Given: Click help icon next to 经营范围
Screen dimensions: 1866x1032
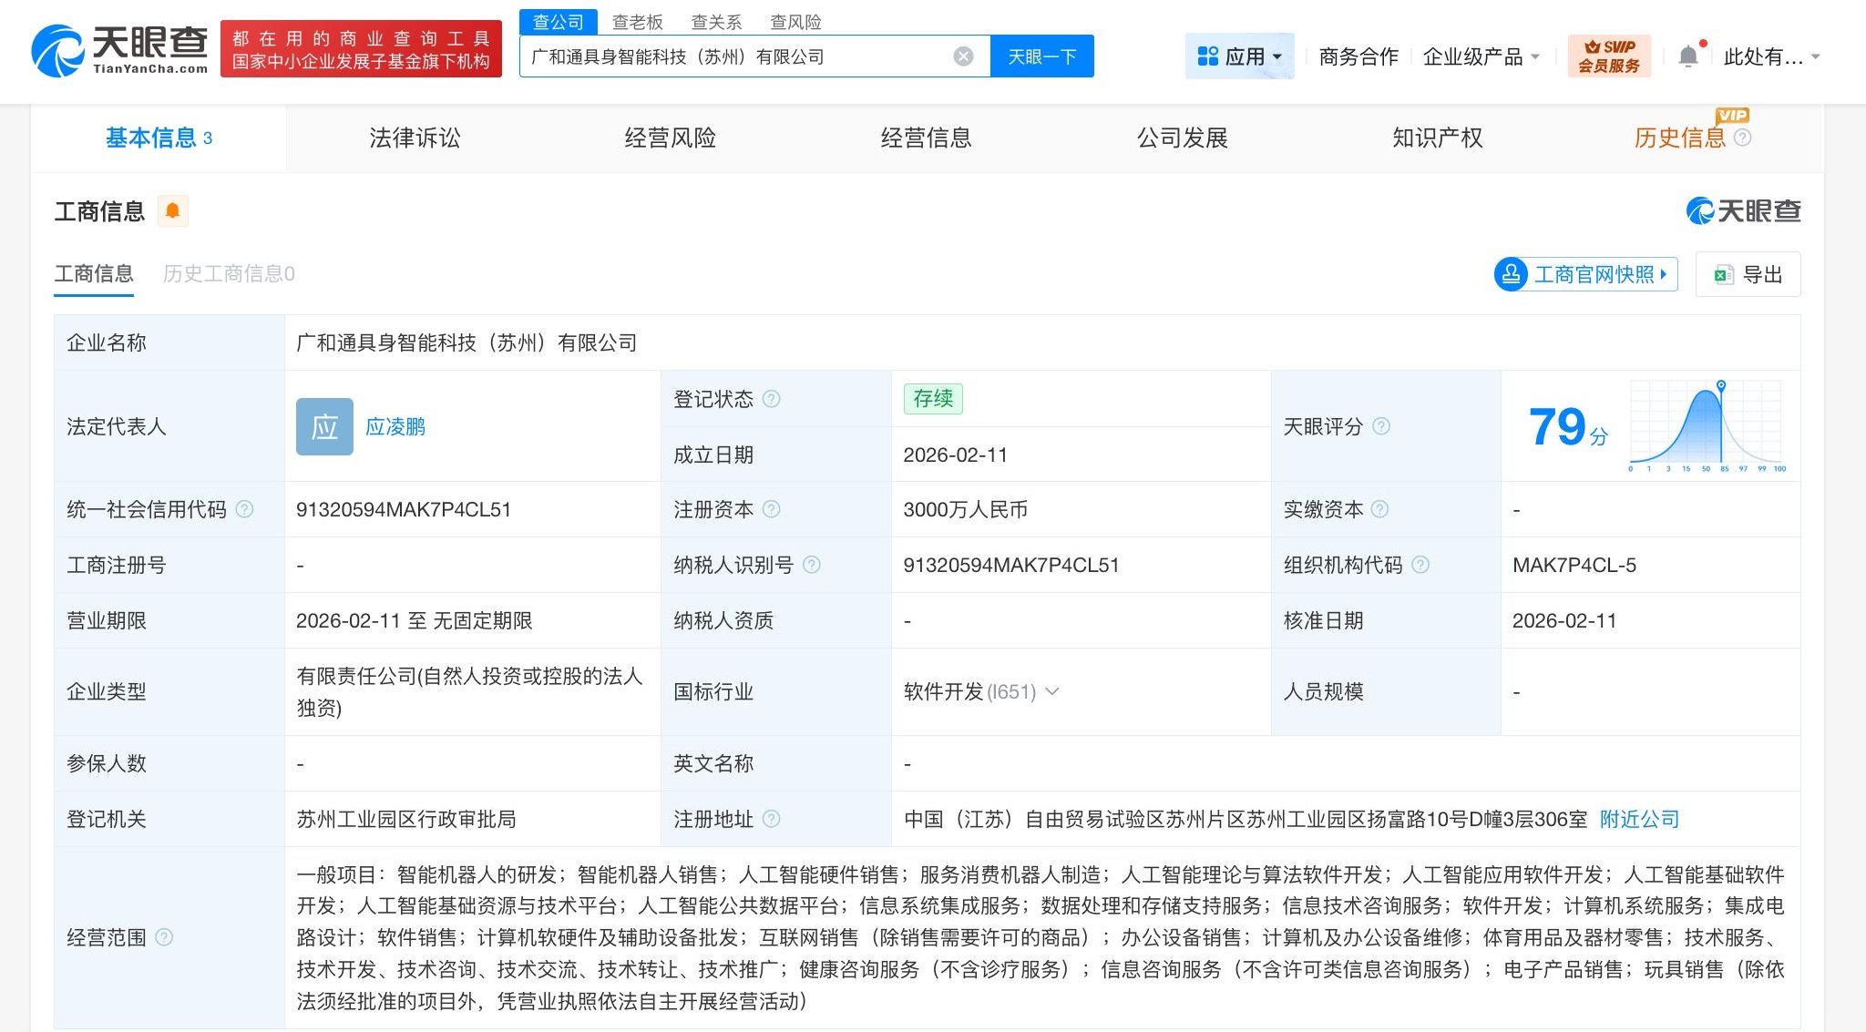Looking at the screenshot, I should tap(164, 937).
